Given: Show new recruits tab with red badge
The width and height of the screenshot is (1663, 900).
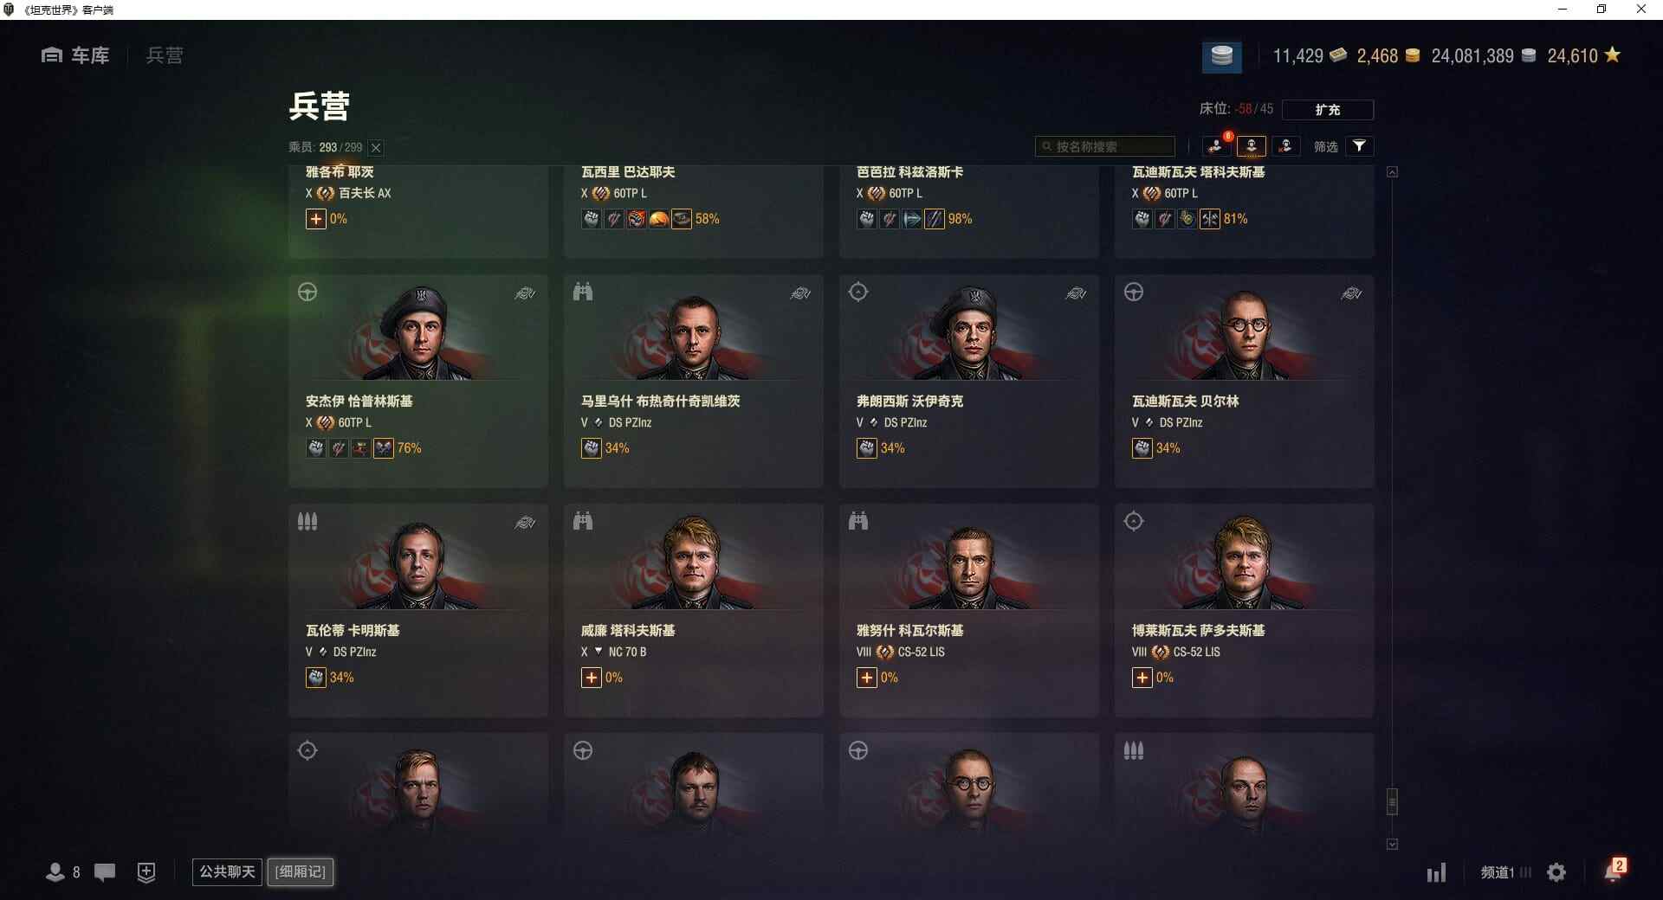Looking at the screenshot, I should coord(1217,146).
